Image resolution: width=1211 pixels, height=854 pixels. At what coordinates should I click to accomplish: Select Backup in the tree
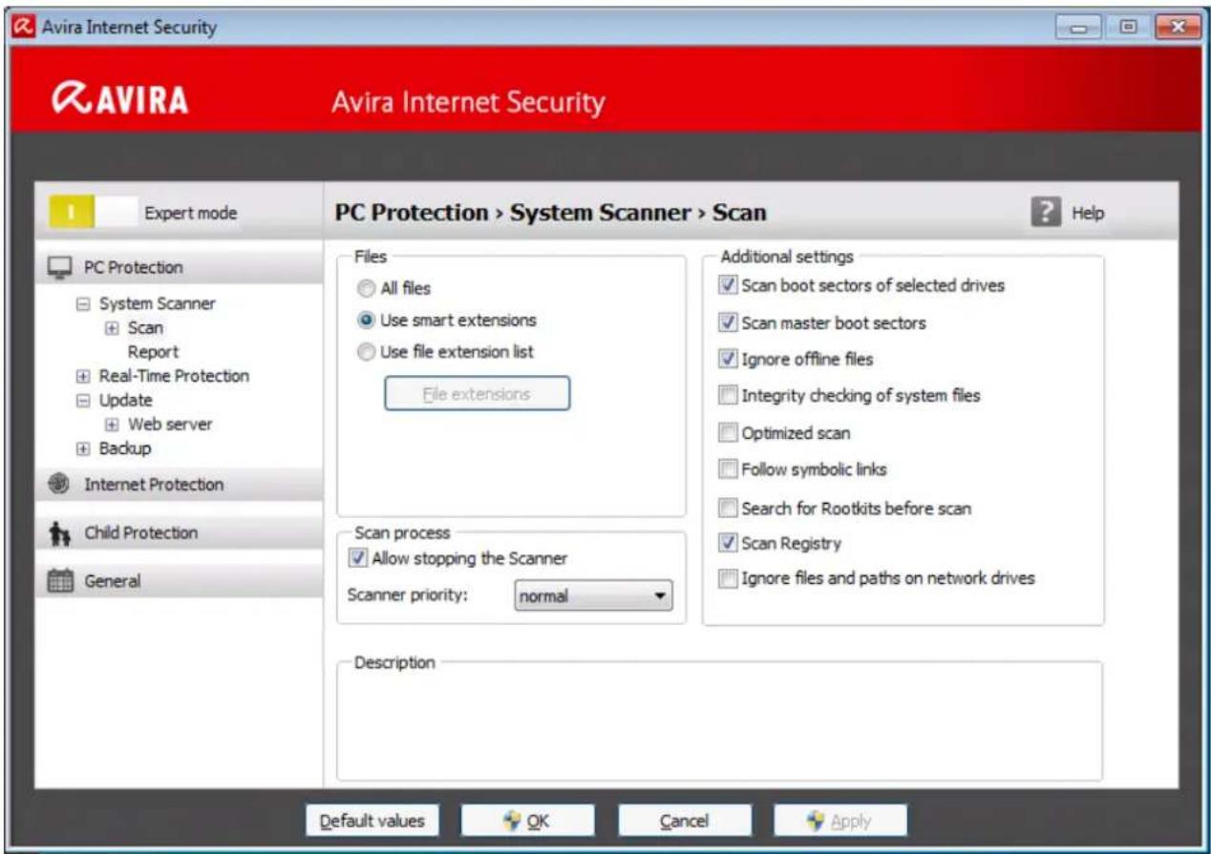point(125,448)
